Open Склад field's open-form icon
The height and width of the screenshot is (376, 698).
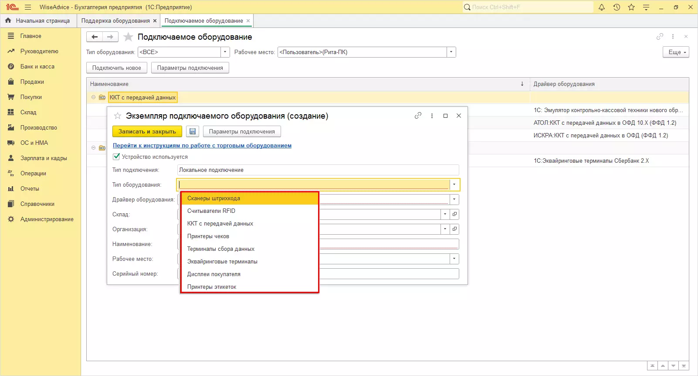454,214
